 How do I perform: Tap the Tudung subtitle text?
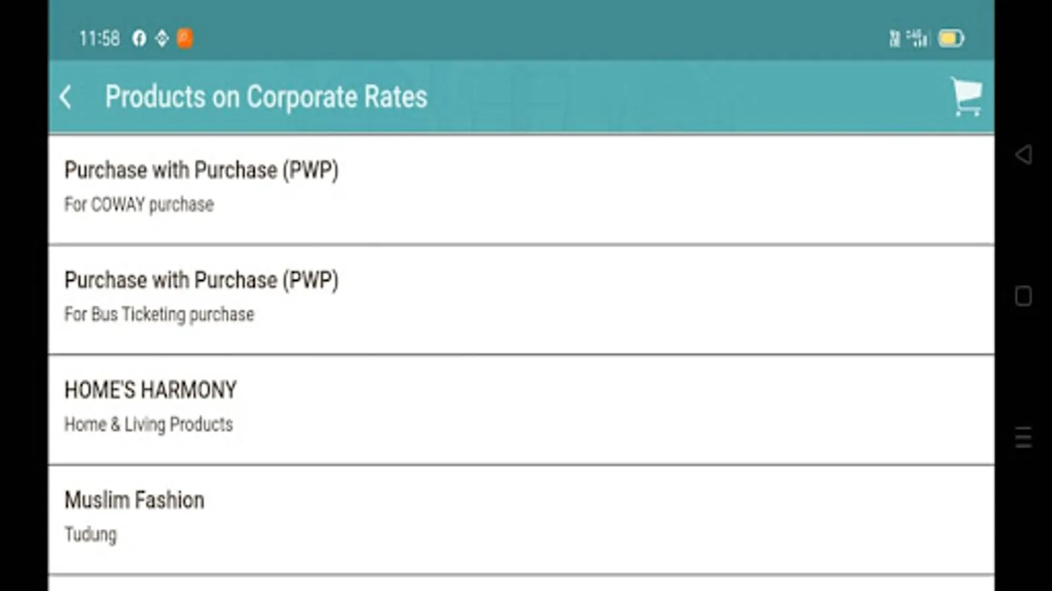tap(90, 535)
